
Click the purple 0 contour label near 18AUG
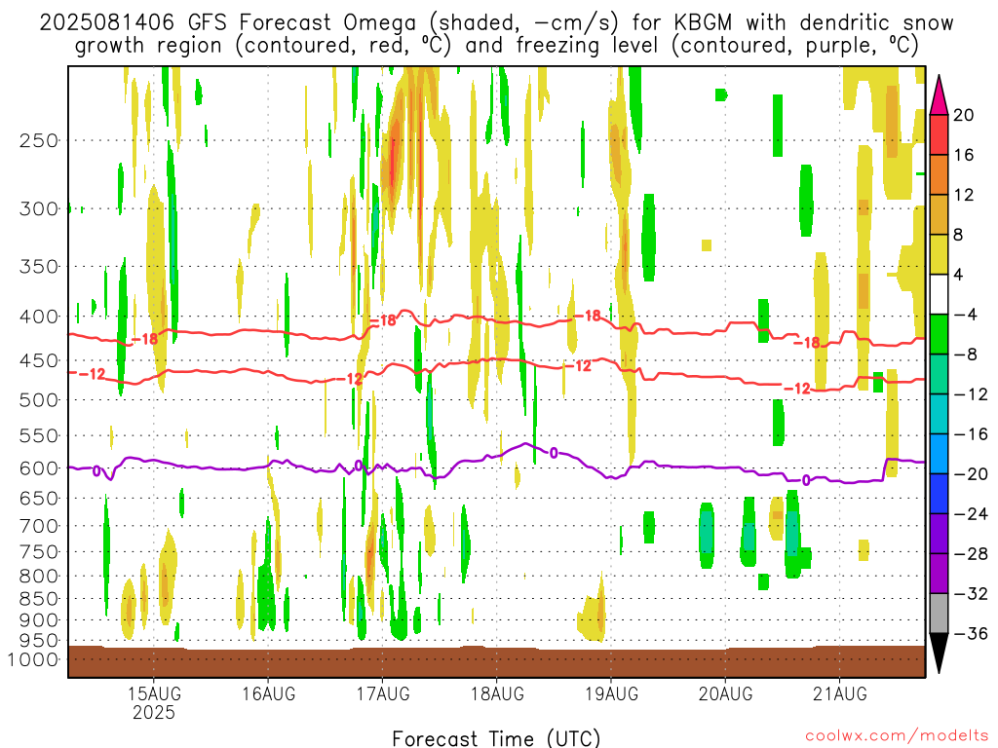[554, 453]
